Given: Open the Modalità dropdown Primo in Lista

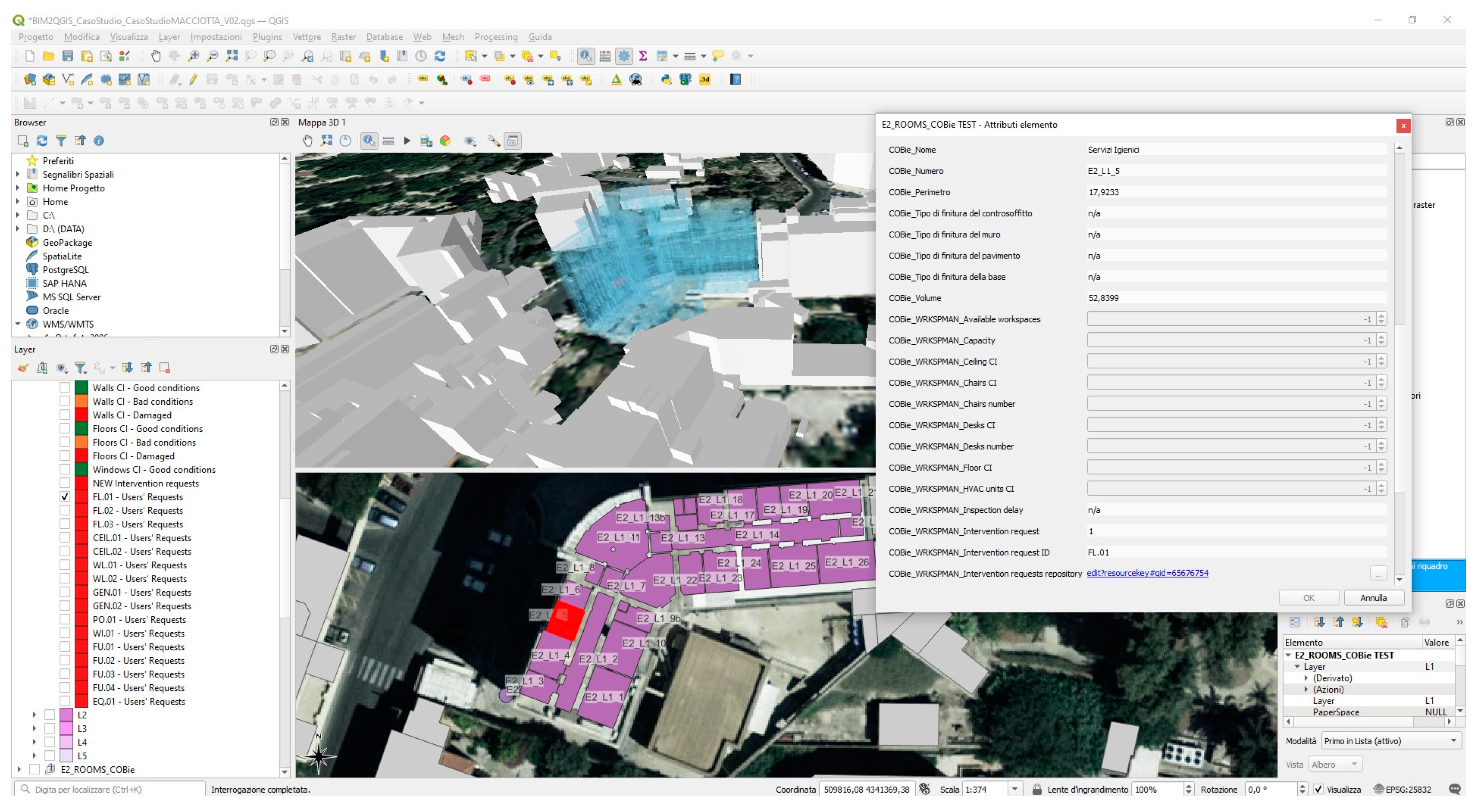Looking at the screenshot, I should point(1389,741).
